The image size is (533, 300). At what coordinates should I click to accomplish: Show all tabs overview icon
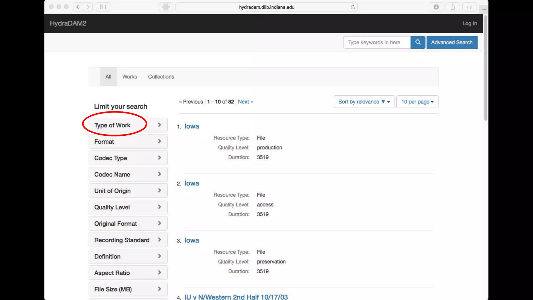coord(469,7)
